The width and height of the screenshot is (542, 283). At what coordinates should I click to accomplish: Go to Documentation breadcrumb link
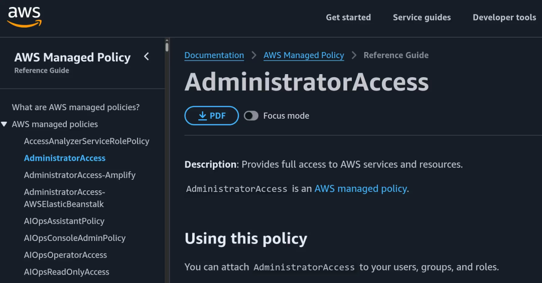point(214,55)
